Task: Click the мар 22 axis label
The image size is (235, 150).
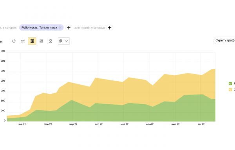Action: pos(73,124)
